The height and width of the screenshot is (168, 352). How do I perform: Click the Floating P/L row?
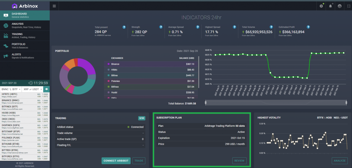pyautogui.click(x=100, y=145)
